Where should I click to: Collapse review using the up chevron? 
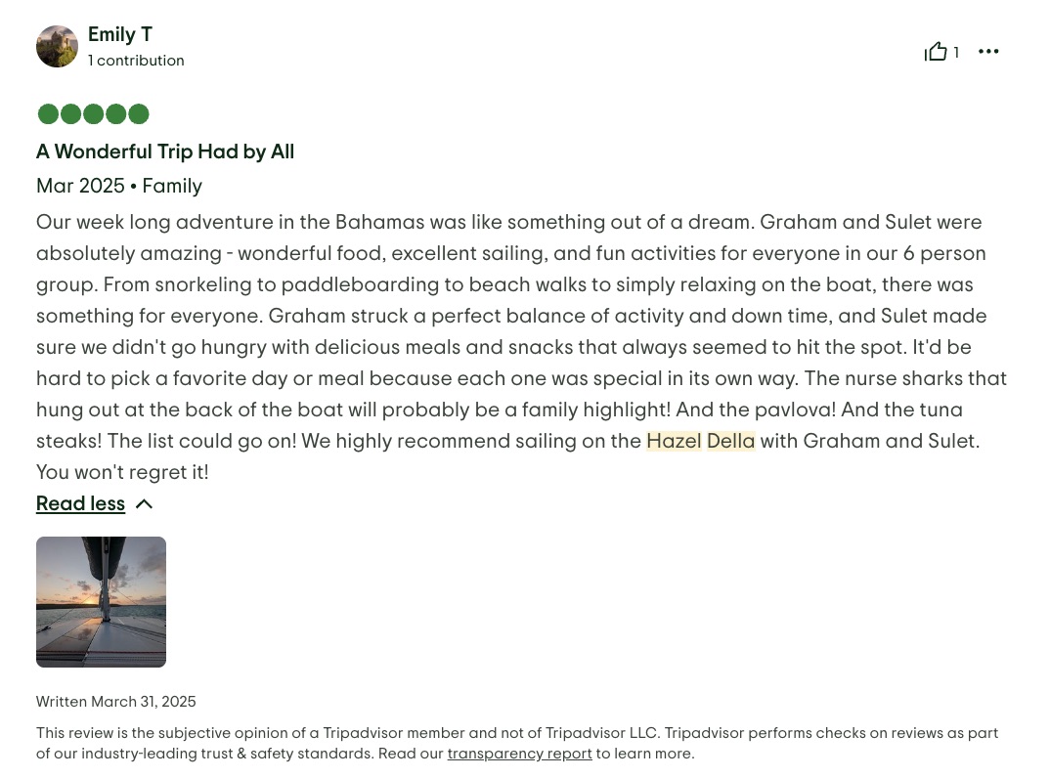tap(144, 504)
